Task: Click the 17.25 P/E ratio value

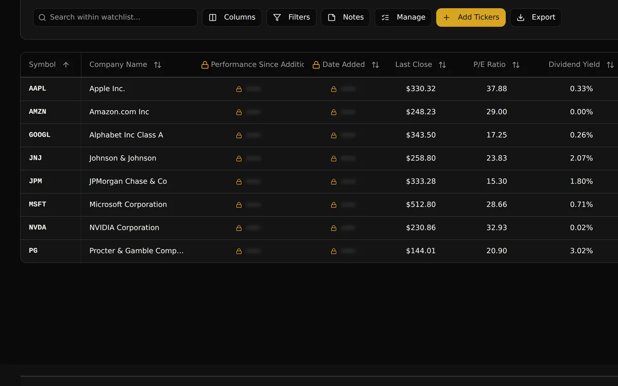Action: click(x=496, y=135)
